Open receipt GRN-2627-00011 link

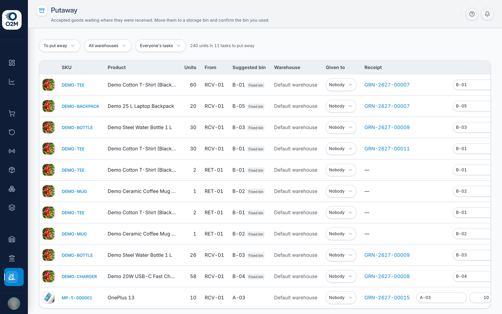coord(387,149)
